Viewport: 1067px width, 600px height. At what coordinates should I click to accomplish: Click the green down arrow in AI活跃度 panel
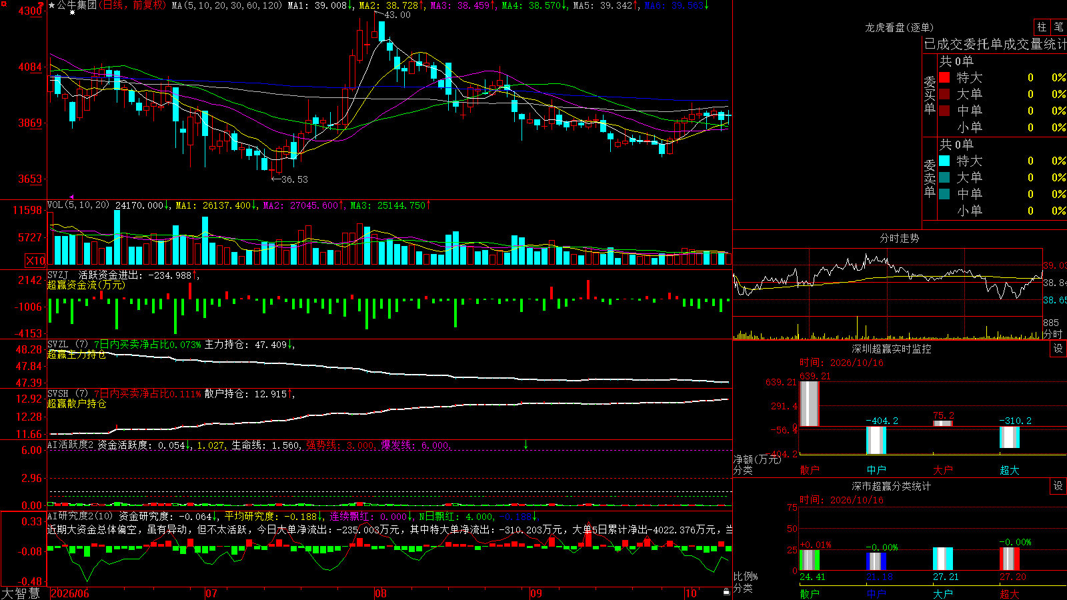pyautogui.click(x=525, y=445)
